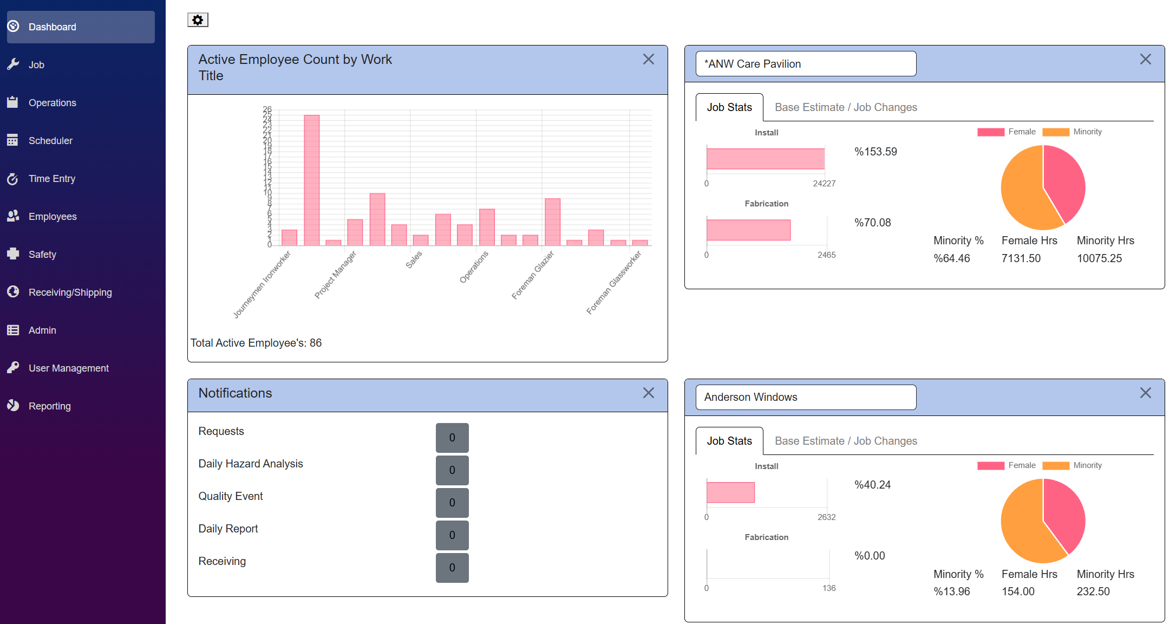Click the Daily Report count button

[452, 535]
